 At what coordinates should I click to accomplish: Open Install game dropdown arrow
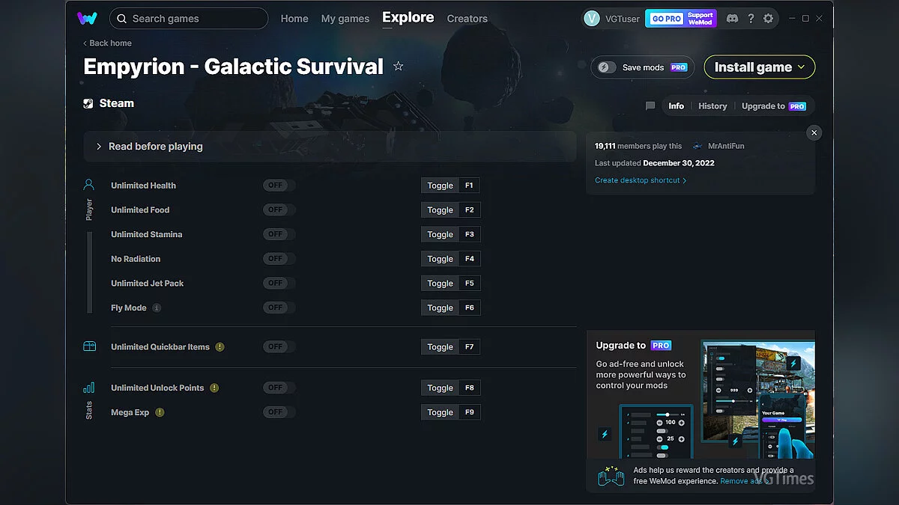pos(801,67)
